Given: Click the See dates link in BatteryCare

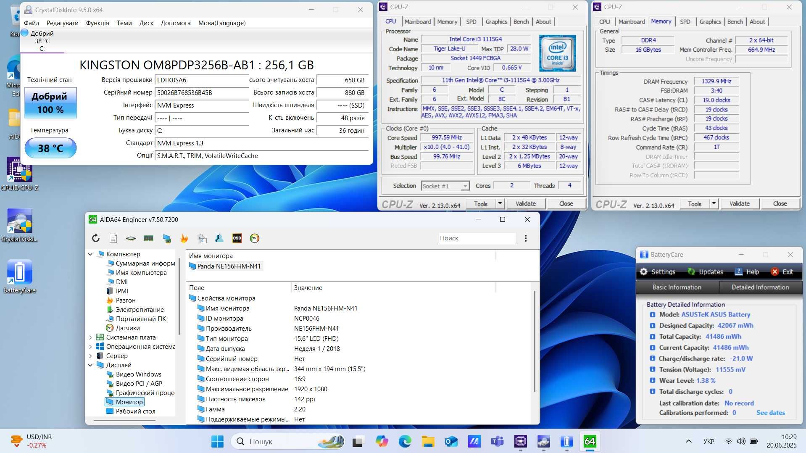Looking at the screenshot, I should (771, 413).
